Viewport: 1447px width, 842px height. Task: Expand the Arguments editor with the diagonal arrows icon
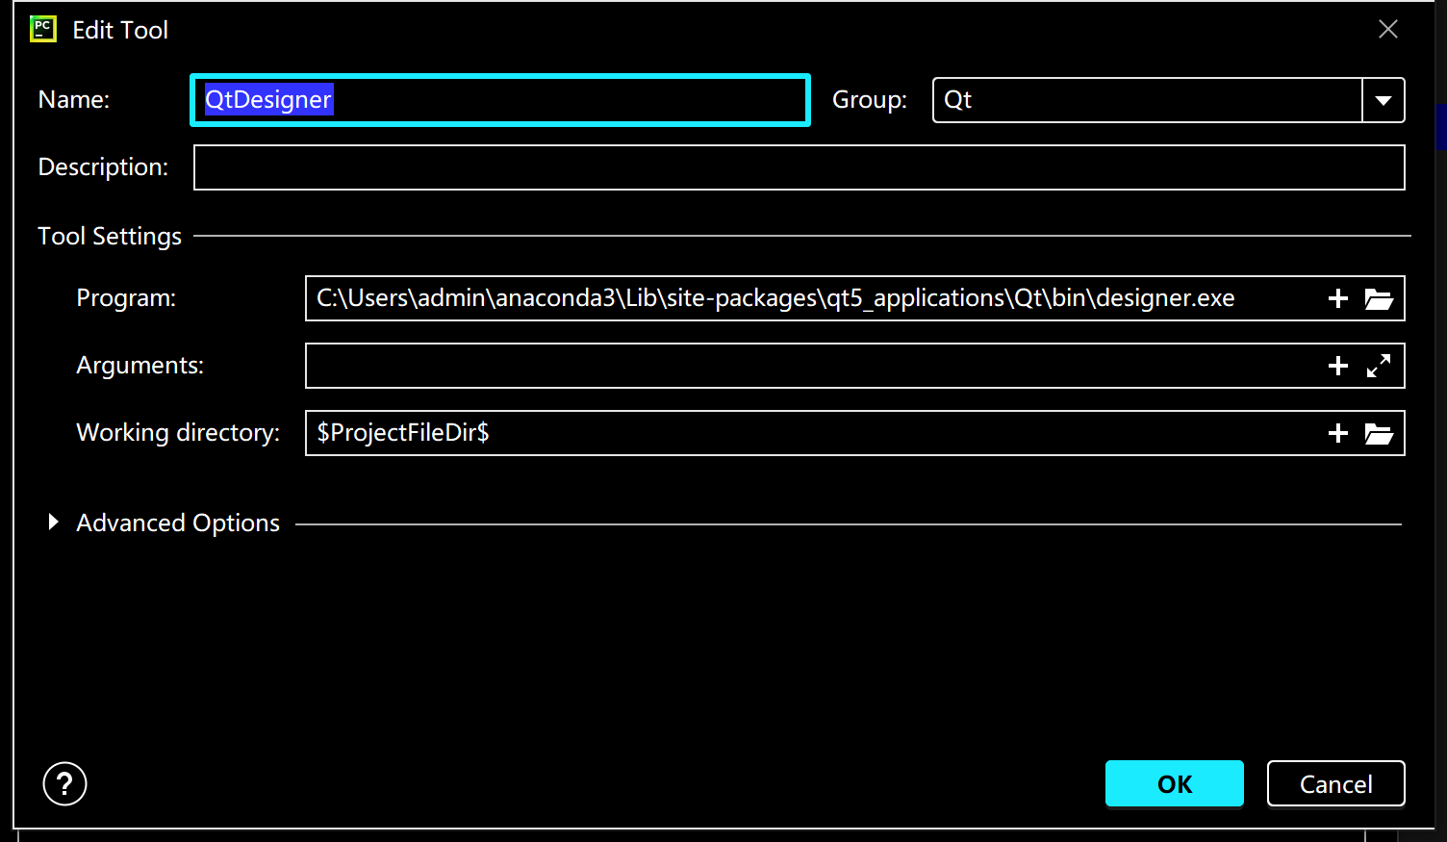(1379, 365)
